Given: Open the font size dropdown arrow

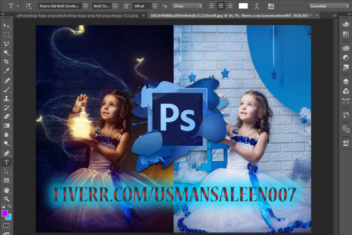Looking at the screenshot, I should pyautogui.click(x=155, y=6).
